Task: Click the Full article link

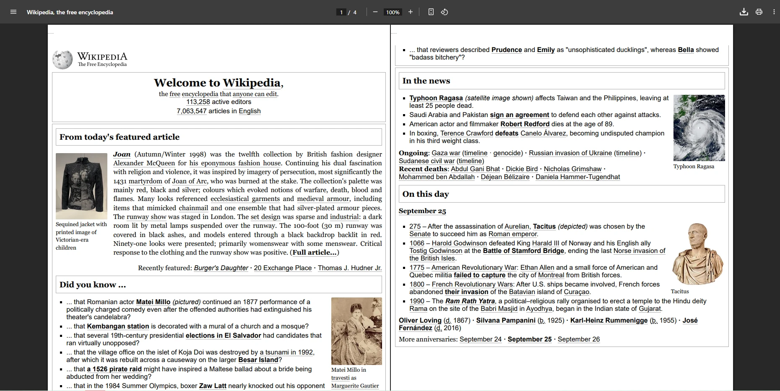Action: point(314,253)
